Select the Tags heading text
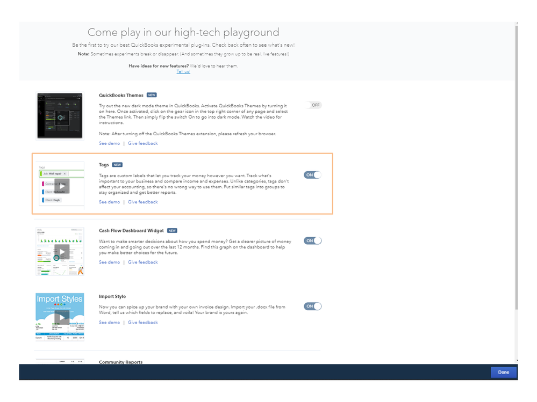The width and height of the screenshot is (537, 402). [104, 165]
